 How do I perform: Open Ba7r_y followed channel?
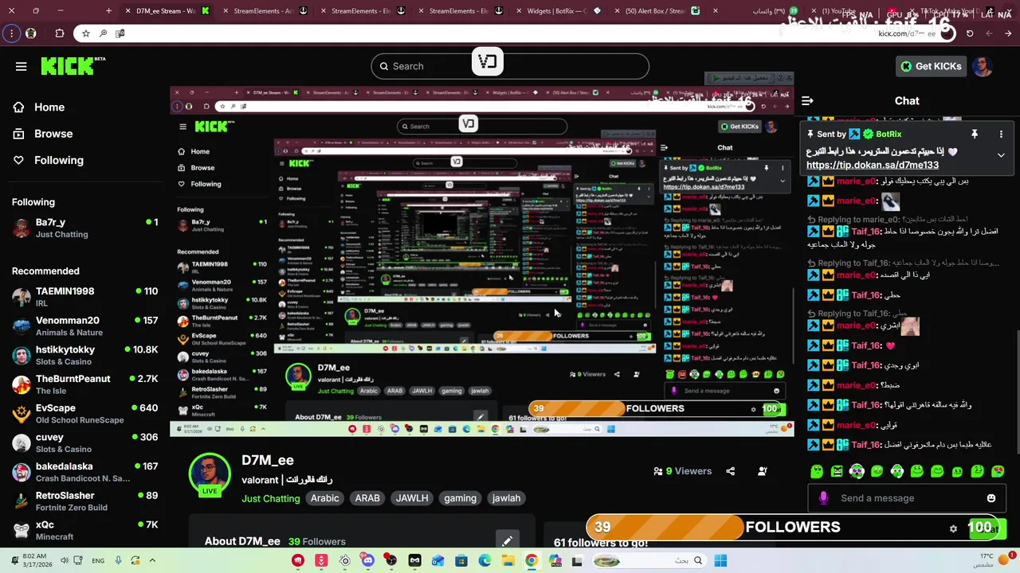[85, 228]
